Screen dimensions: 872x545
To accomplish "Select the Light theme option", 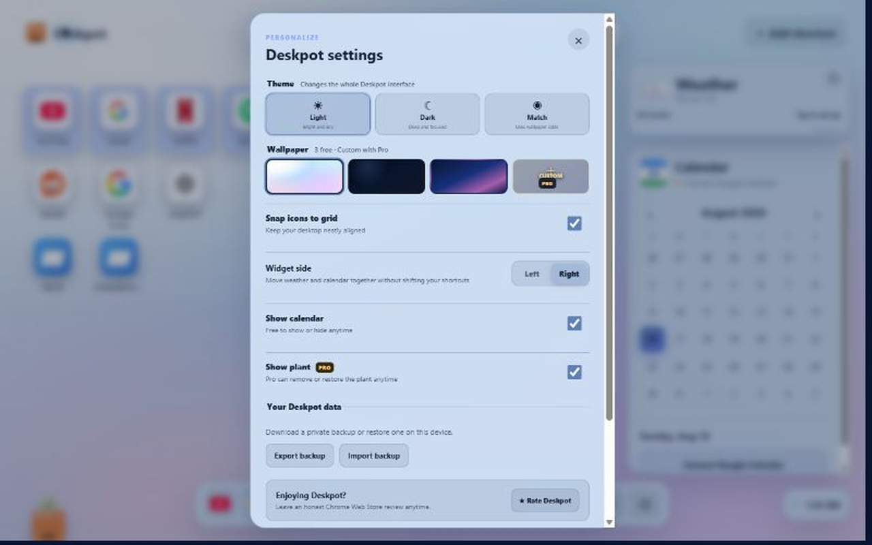I will pyautogui.click(x=318, y=114).
